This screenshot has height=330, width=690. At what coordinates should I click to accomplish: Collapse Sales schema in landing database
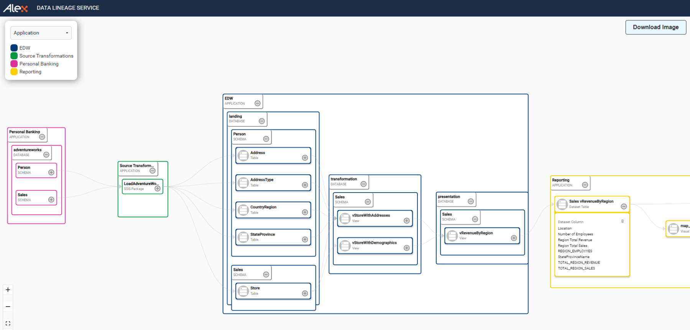pos(266,274)
